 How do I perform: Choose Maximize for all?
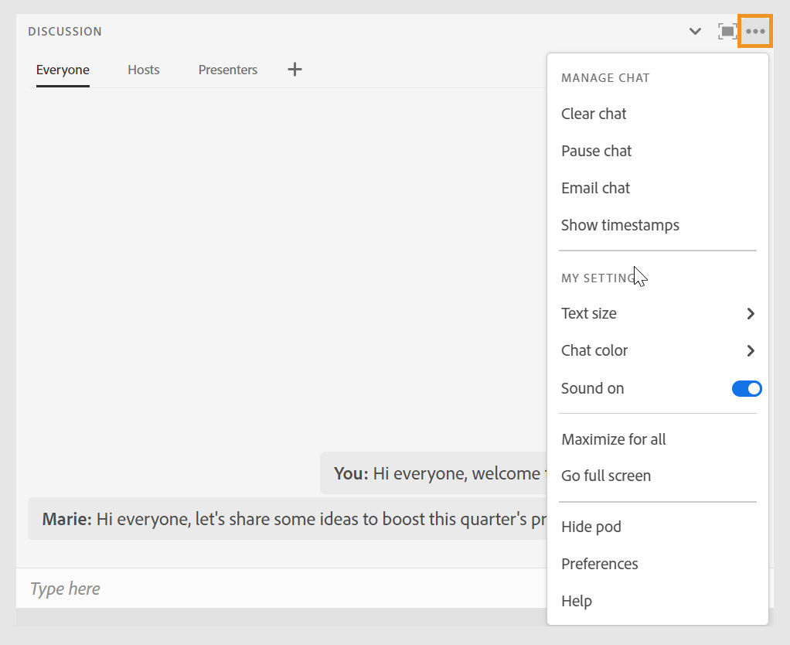[613, 439]
